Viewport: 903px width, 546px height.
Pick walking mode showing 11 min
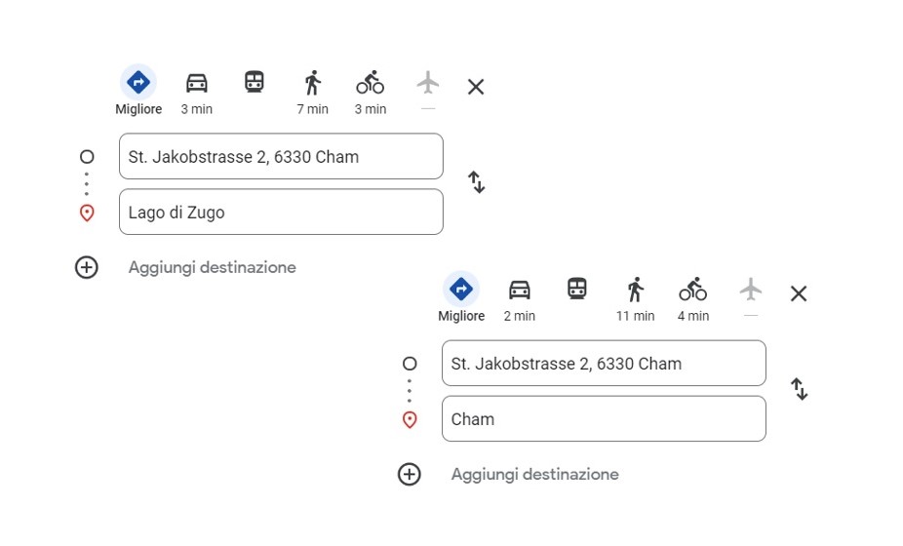635,299
